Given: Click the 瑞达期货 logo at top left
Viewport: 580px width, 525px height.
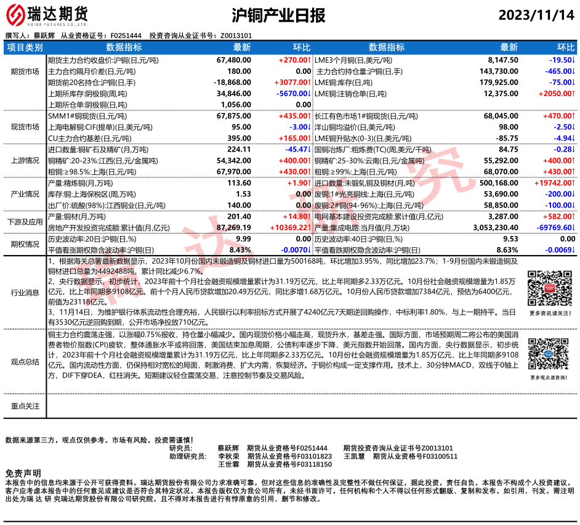Looking at the screenshot, I should (x=46, y=15).
